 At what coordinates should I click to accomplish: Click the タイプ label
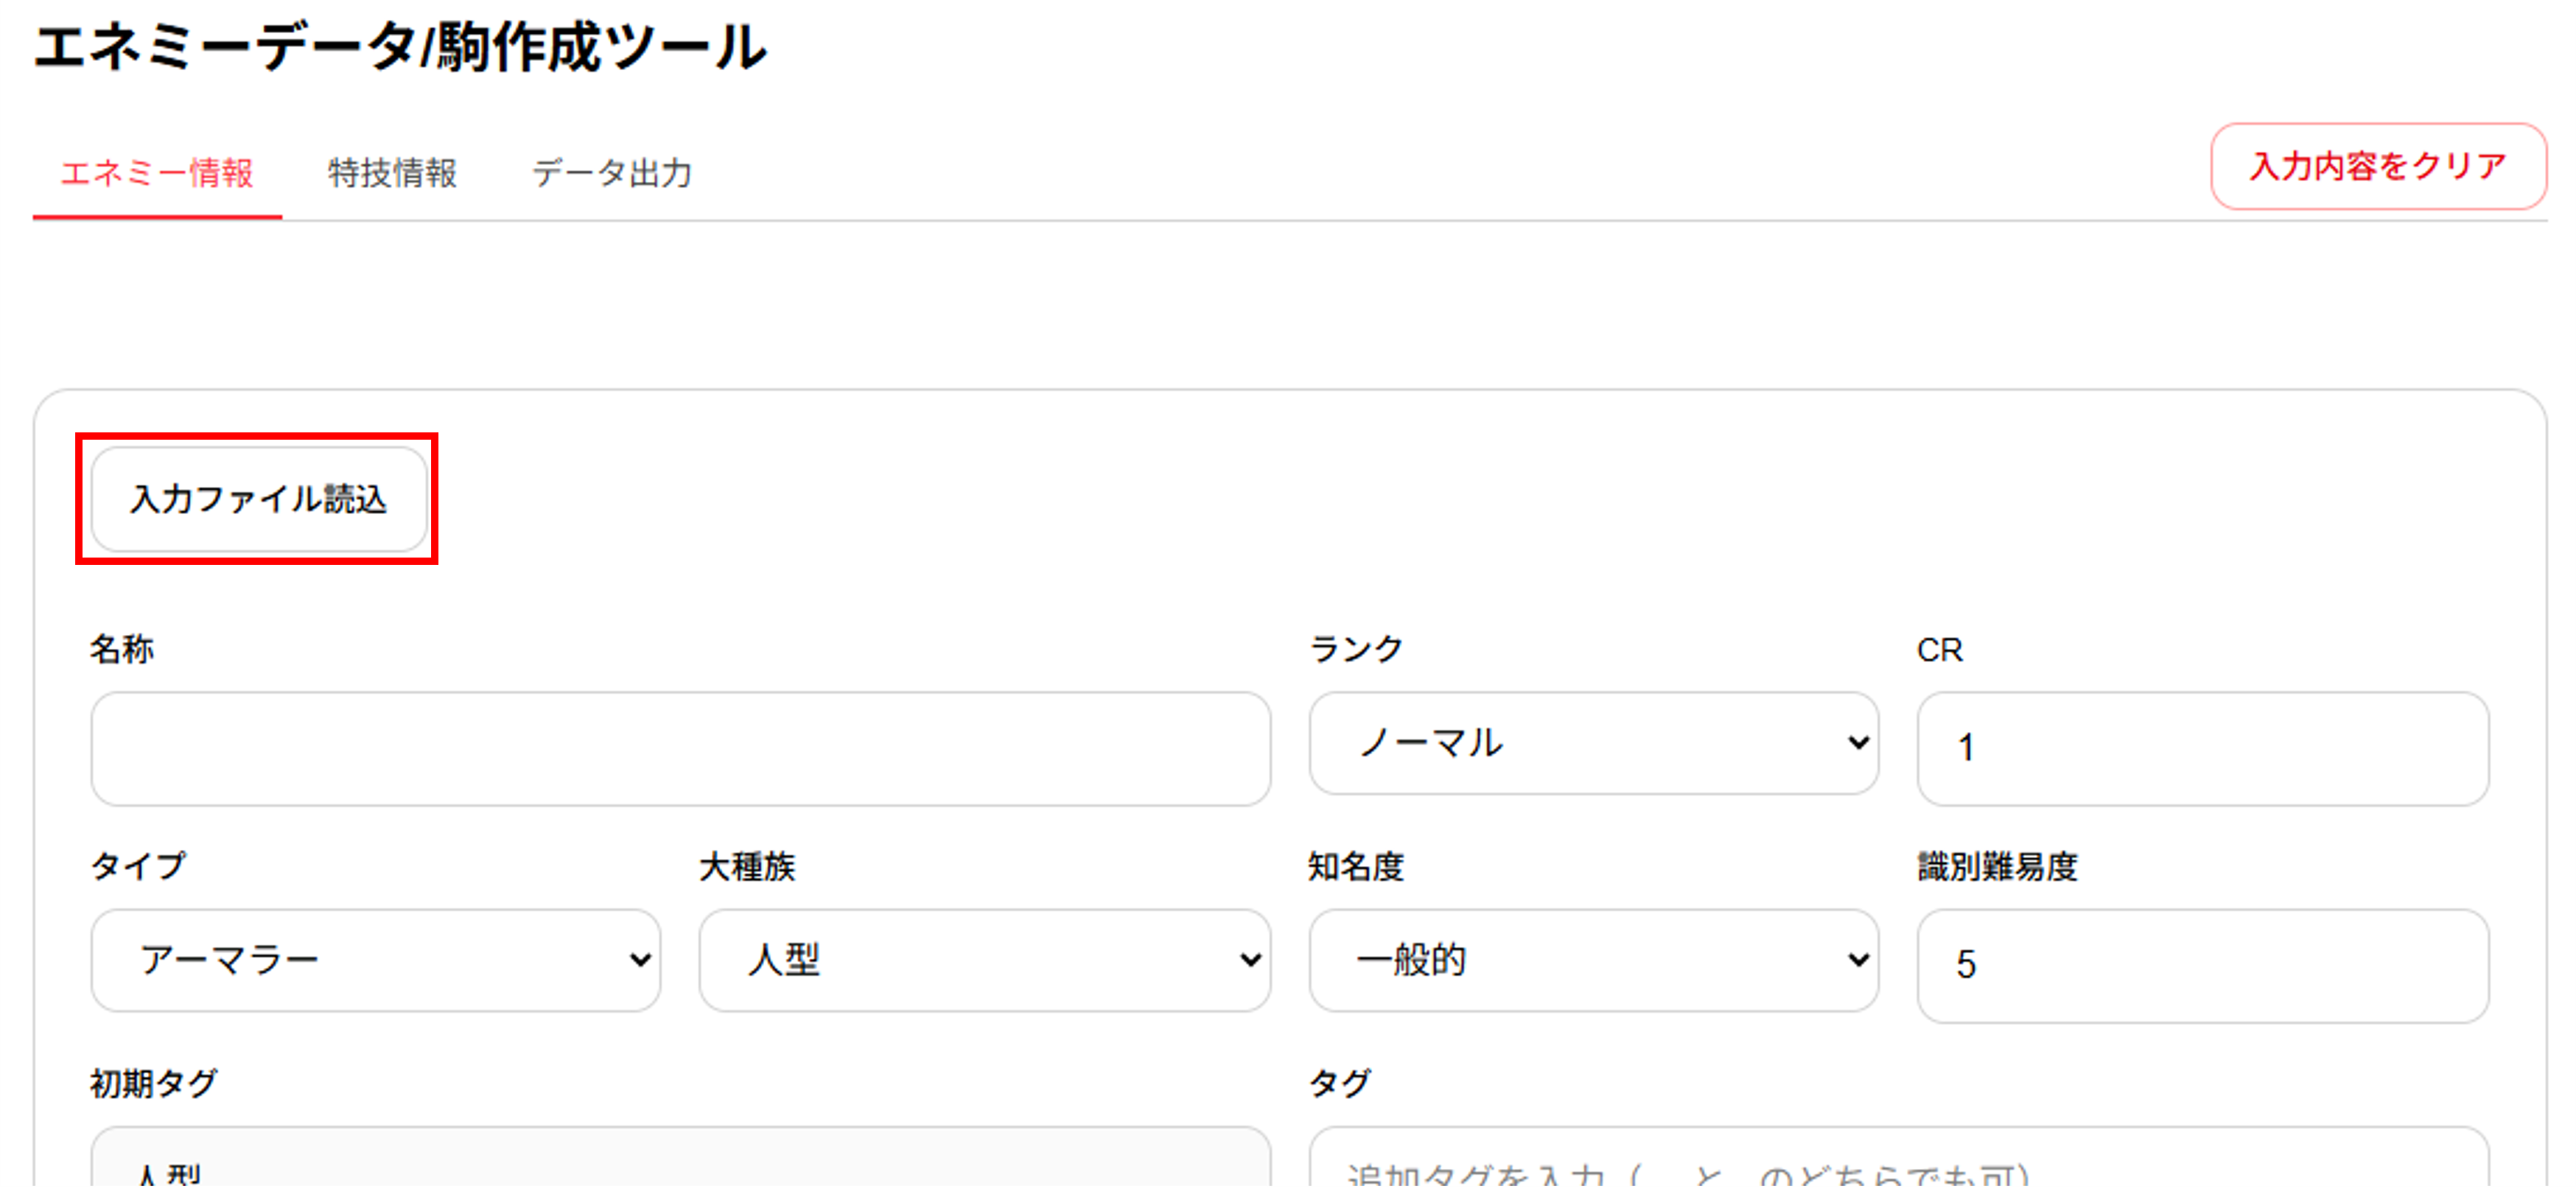pos(138,866)
